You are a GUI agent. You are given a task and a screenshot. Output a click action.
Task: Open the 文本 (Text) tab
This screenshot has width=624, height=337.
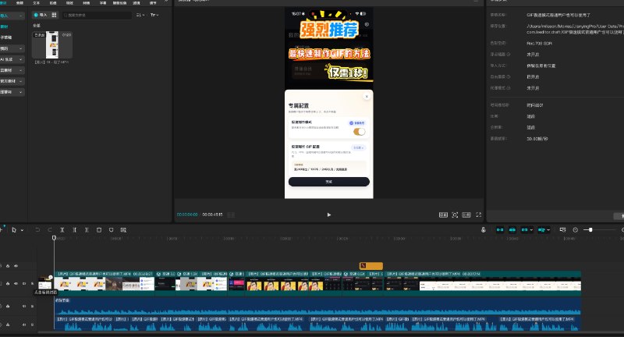pos(36,3)
